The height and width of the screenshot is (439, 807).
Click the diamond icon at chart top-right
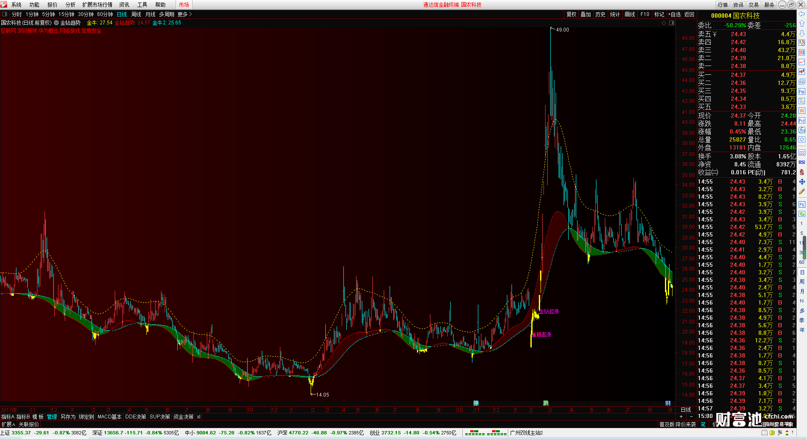click(x=664, y=23)
